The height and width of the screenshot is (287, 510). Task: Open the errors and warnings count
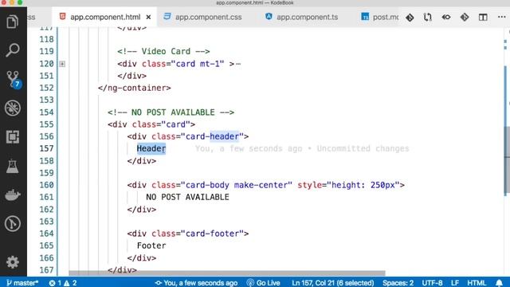(63, 283)
